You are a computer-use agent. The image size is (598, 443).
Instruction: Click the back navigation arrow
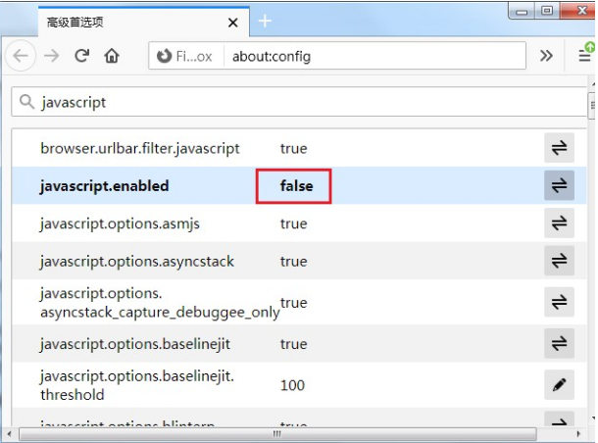pos(20,56)
